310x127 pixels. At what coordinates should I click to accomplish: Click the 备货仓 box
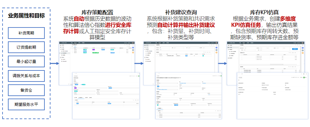coord(26,90)
